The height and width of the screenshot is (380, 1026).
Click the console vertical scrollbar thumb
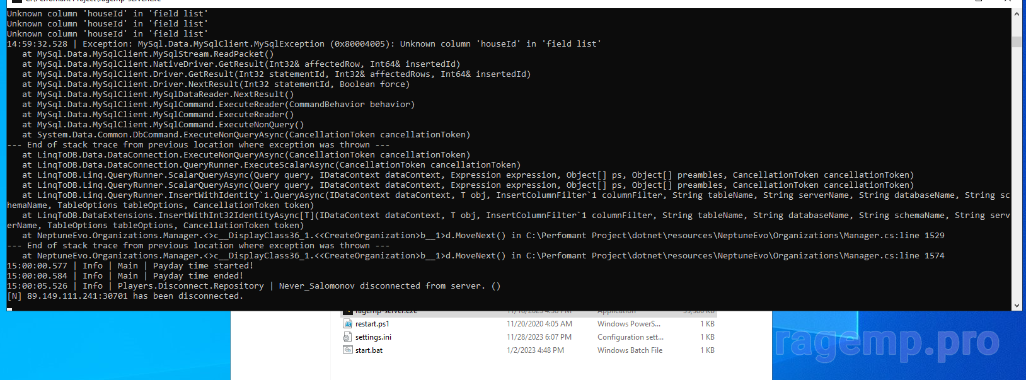click(x=1017, y=42)
